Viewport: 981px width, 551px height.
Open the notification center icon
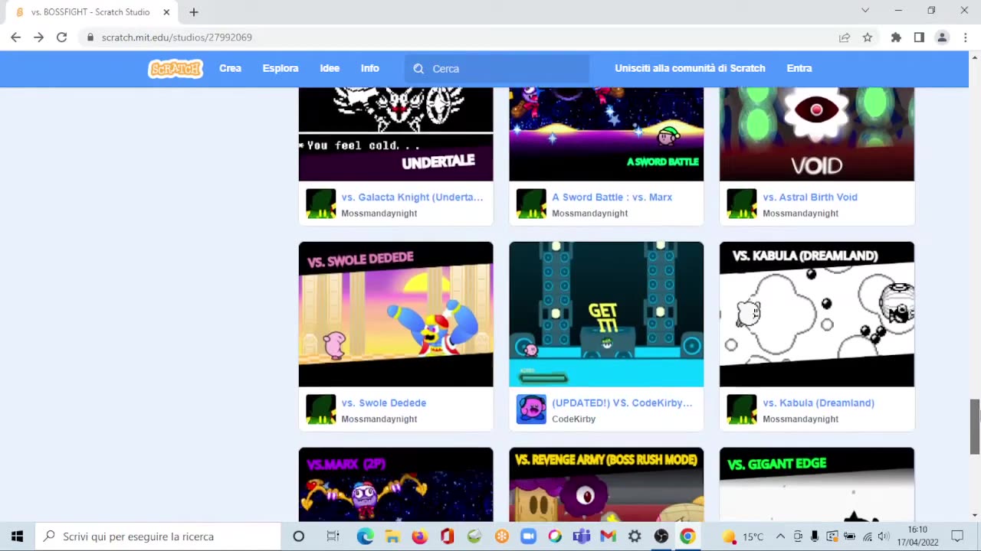[x=957, y=536]
